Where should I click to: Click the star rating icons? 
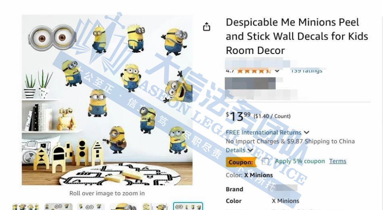(254, 71)
